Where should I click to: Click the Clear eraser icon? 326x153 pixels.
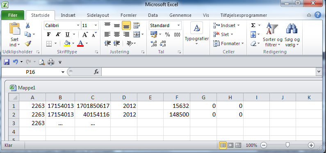click(x=253, y=43)
